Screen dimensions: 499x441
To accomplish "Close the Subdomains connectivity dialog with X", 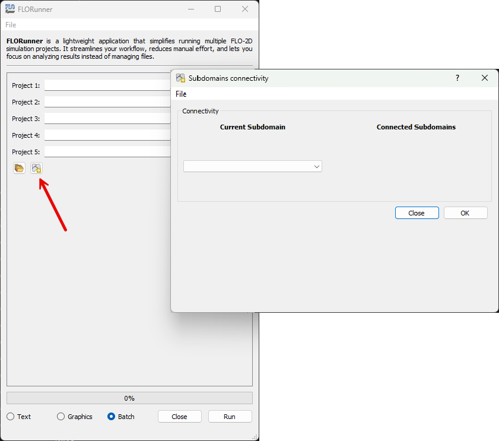I will (484, 78).
